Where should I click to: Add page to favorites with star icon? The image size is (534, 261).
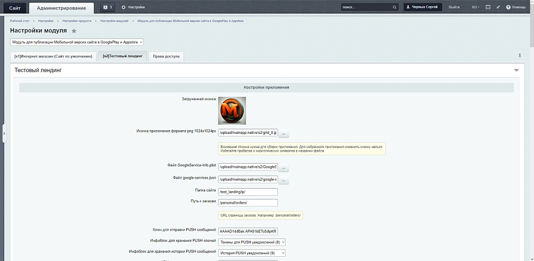pos(74,31)
